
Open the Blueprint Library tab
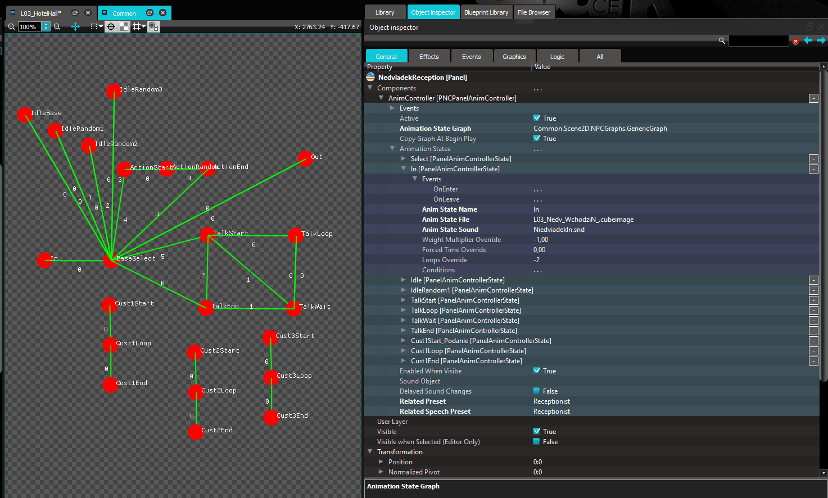pyautogui.click(x=486, y=12)
